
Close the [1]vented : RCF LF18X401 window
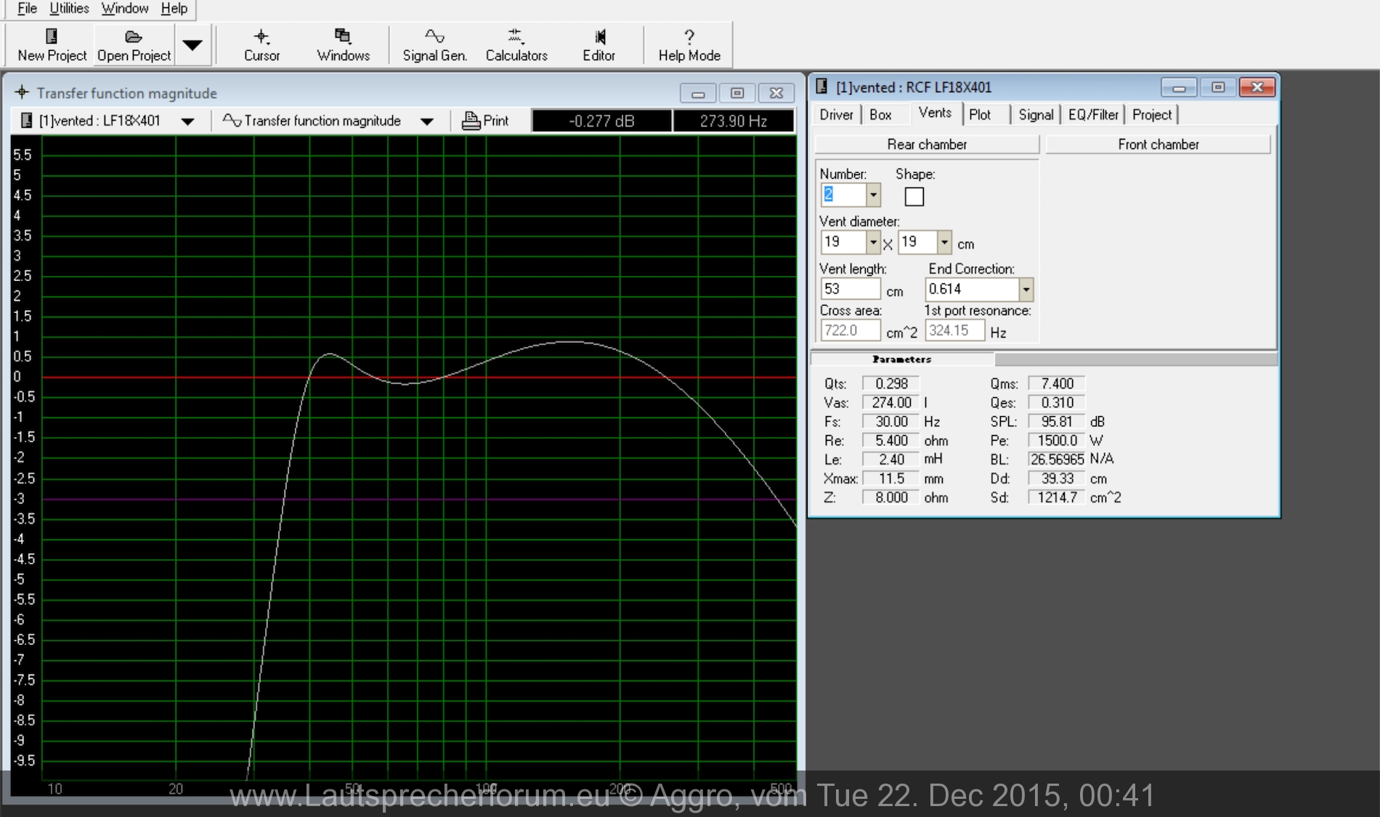1257,87
